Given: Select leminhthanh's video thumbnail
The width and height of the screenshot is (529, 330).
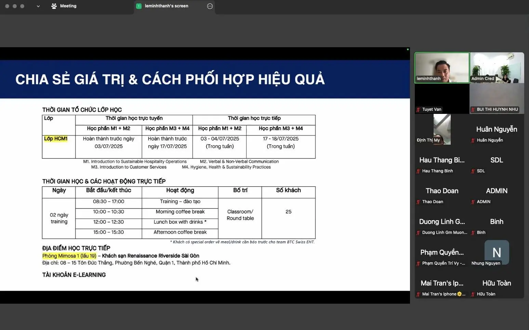Looking at the screenshot, I should pyautogui.click(x=442, y=67).
